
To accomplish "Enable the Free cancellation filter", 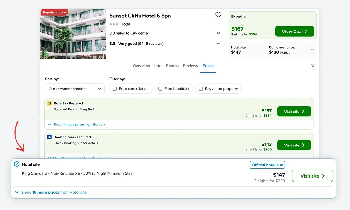I will pyautogui.click(x=115, y=89).
